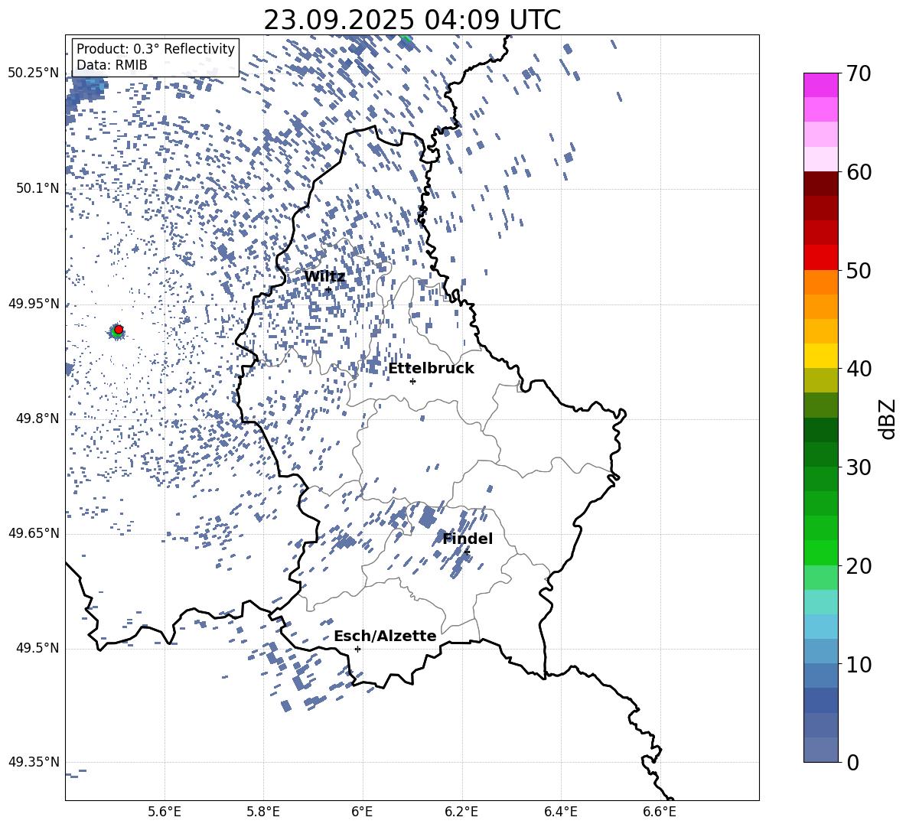
Task: Click the colorbar tick label 40
Action: tap(859, 369)
